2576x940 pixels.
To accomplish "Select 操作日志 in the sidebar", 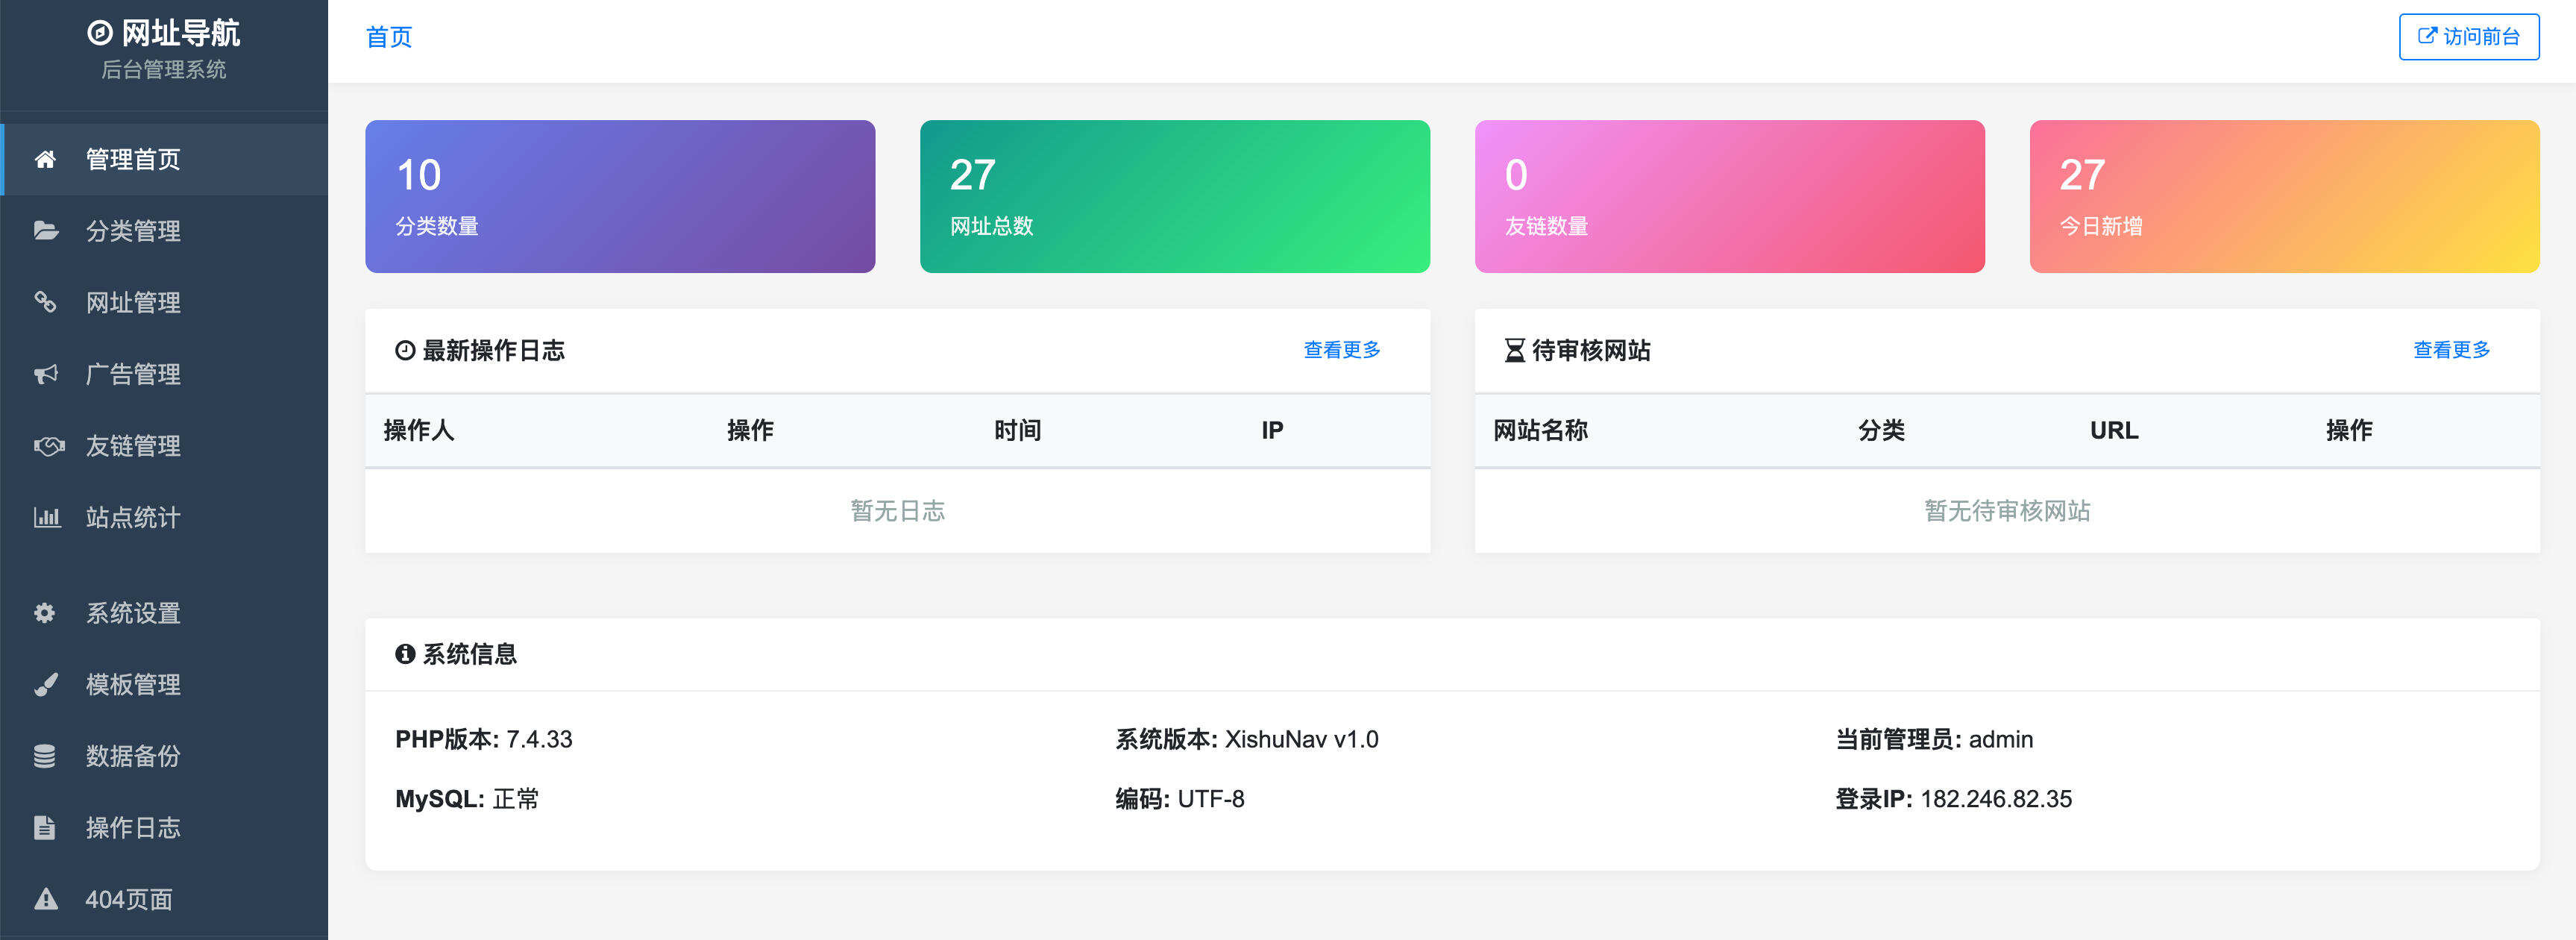I will point(165,828).
